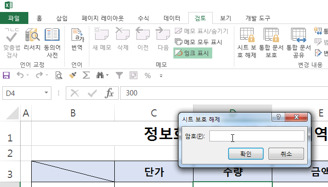Select column A header

pos(26,113)
